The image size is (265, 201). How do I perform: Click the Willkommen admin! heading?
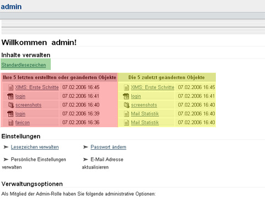pyautogui.click(x=39, y=42)
